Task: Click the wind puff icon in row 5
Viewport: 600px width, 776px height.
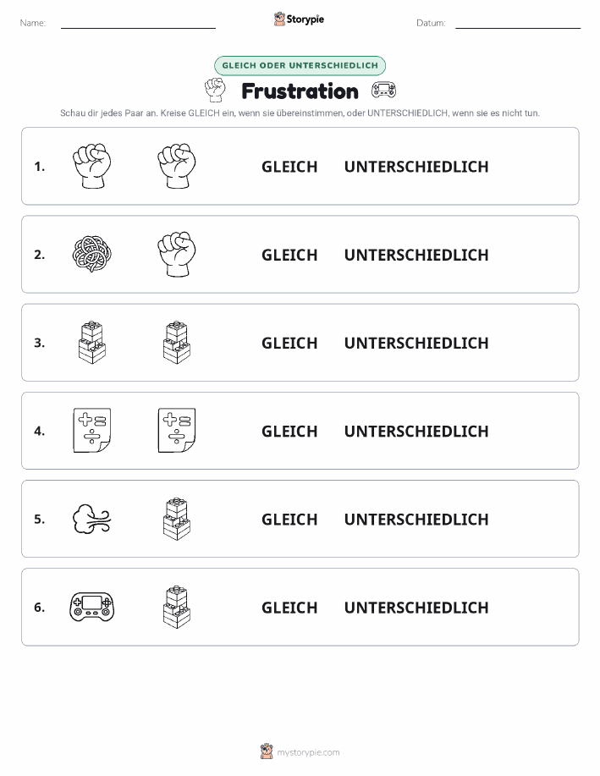Action: tap(92, 519)
